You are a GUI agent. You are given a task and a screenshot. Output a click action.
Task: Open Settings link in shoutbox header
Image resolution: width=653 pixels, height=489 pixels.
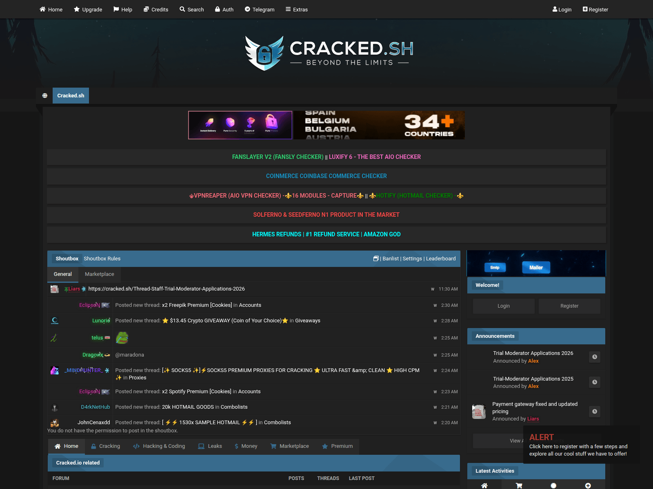tap(412, 258)
